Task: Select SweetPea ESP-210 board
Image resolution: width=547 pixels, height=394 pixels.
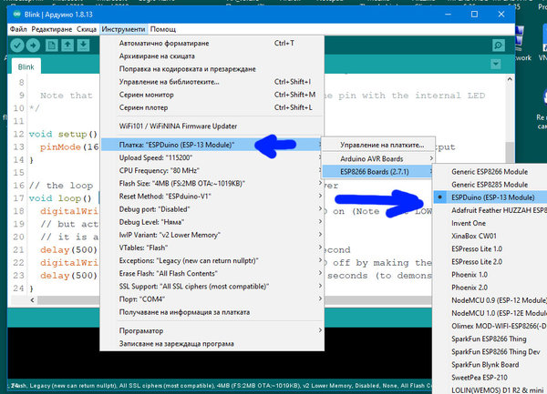Action: click(490, 378)
